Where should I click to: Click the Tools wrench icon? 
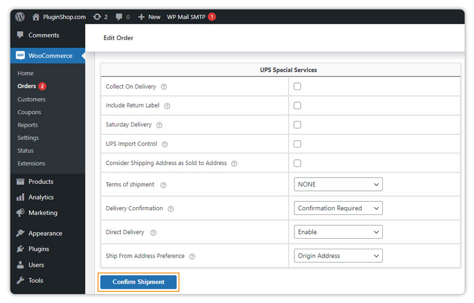pyautogui.click(x=20, y=280)
